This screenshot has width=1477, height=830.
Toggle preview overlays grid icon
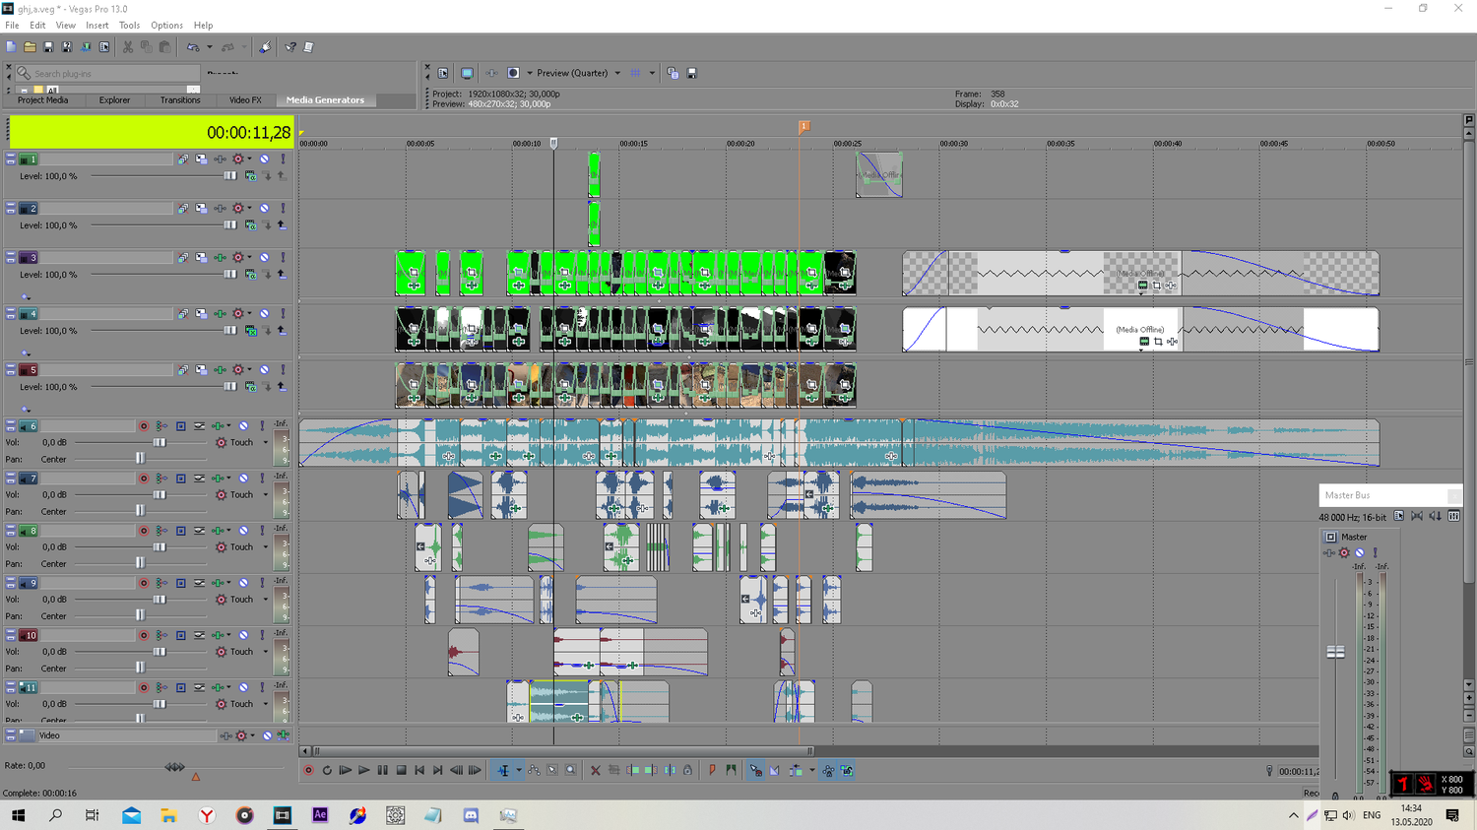coord(635,73)
